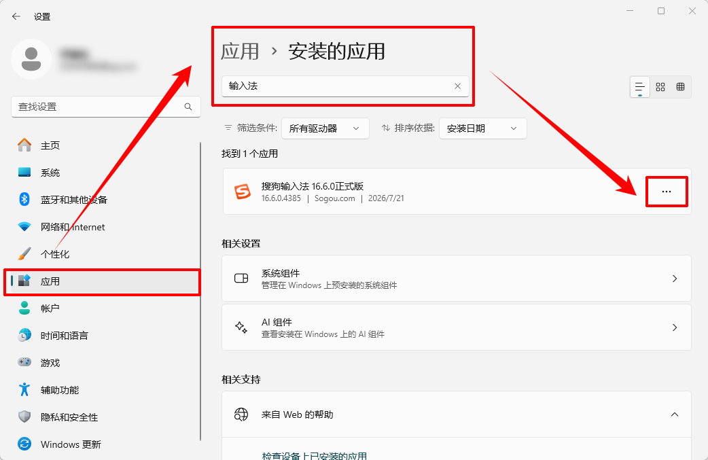Switch to table view layout
Image resolution: width=708 pixels, height=460 pixels.
click(680, 87)
